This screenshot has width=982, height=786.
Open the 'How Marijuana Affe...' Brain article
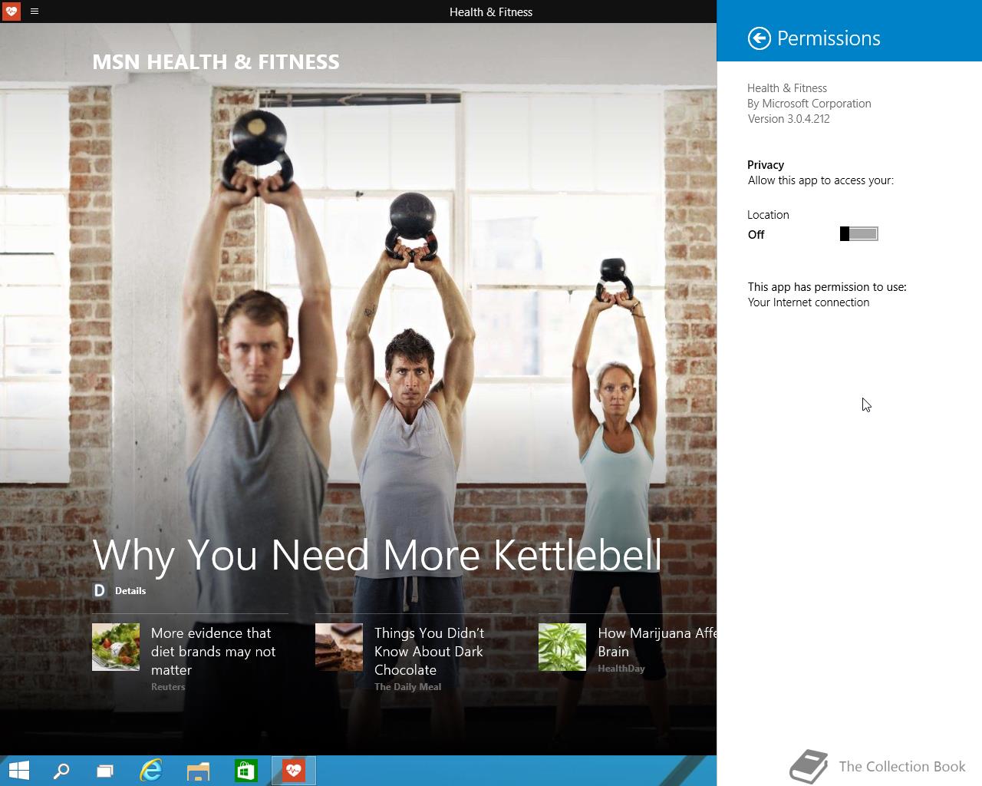(x=657, y=642)
